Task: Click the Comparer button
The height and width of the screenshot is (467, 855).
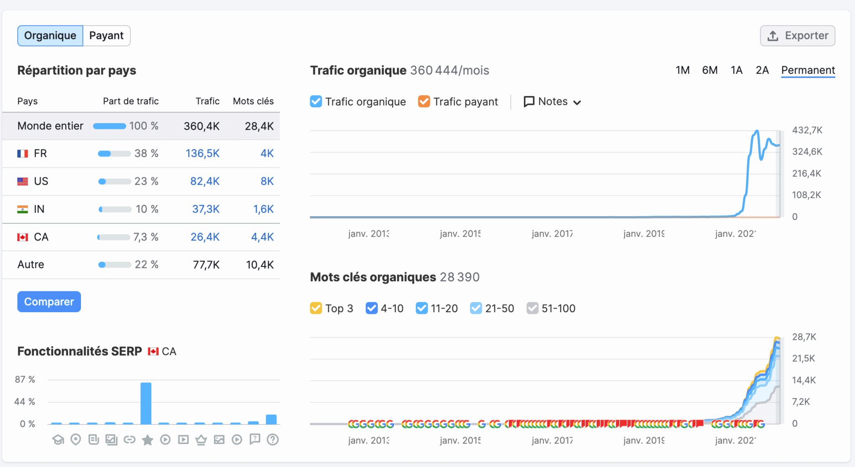Action: pyautogui.click(x=49, y=301)
